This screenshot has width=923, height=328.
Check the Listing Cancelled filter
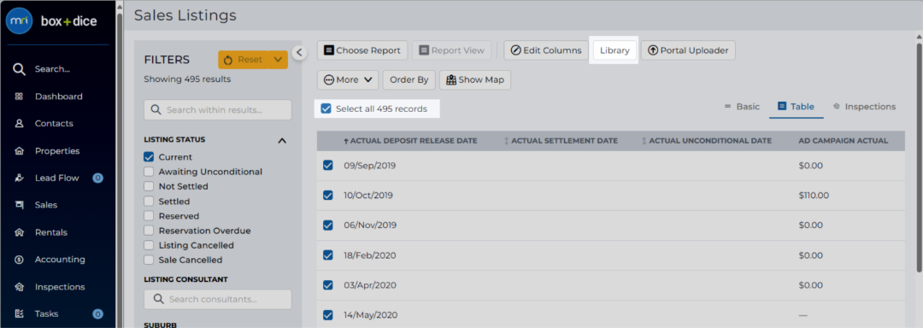[x=149, y=245]
